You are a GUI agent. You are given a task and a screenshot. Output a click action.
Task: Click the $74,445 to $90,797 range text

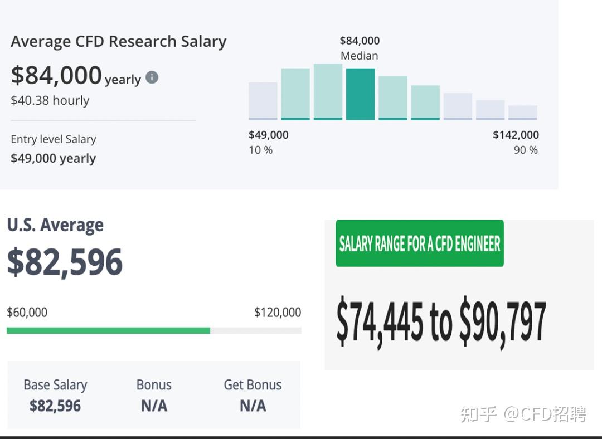pos(441,322)
